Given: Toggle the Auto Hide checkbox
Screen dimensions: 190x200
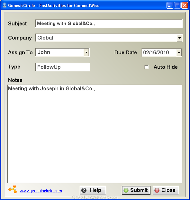Looking at the screenshot, I should (146, 67).
